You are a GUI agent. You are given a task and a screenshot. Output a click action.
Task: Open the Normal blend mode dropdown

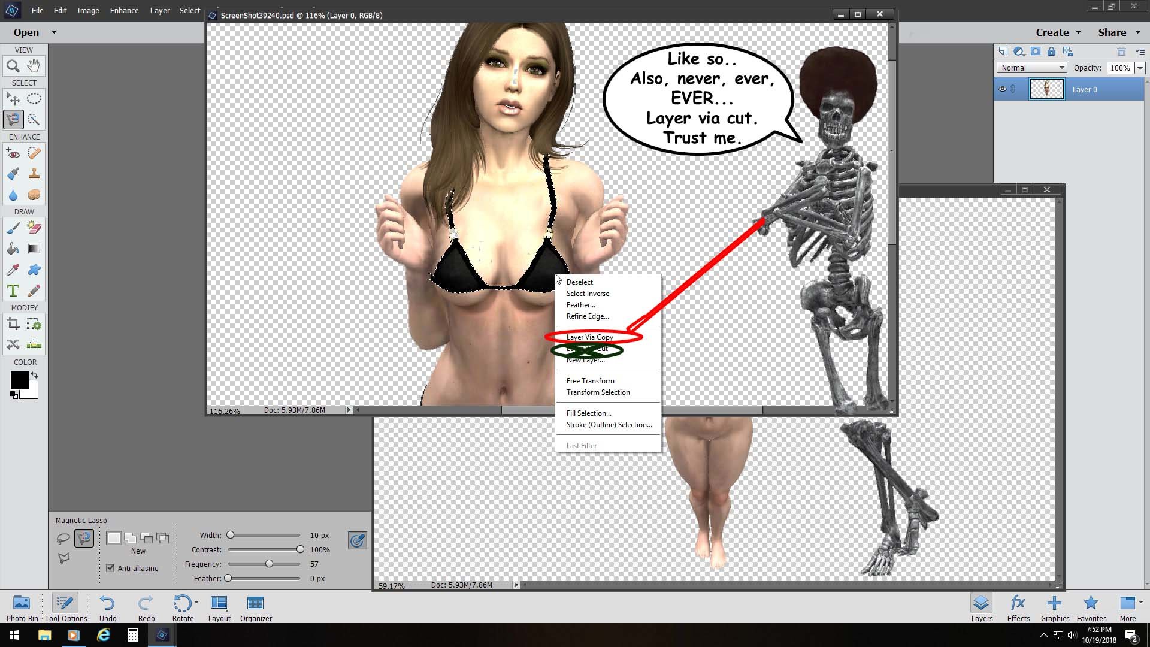1032,68
